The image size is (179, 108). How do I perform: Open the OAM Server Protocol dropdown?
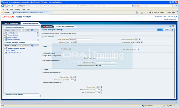(x=139, y=40)
